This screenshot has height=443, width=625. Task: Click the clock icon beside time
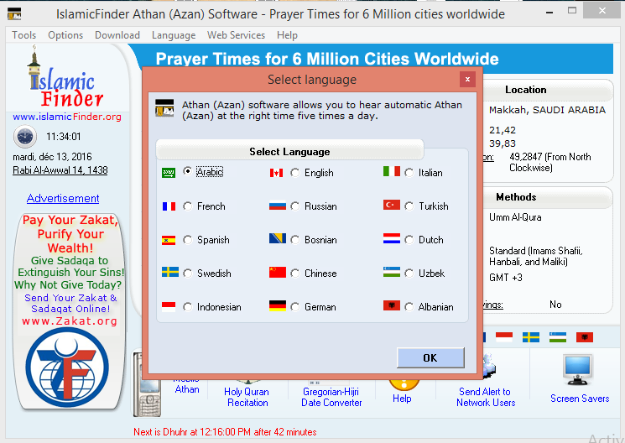(x=25, y=137)
